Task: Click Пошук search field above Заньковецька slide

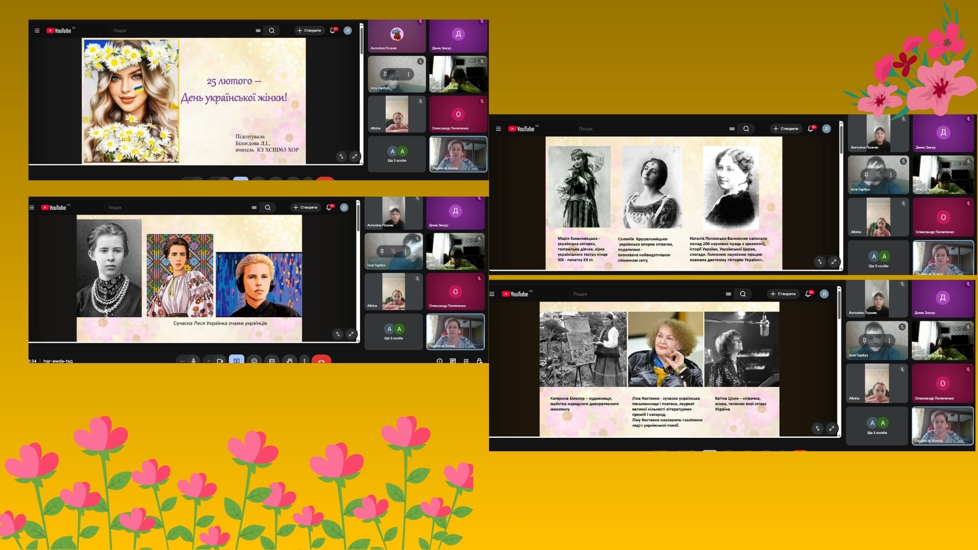Action: coord(652,129)
